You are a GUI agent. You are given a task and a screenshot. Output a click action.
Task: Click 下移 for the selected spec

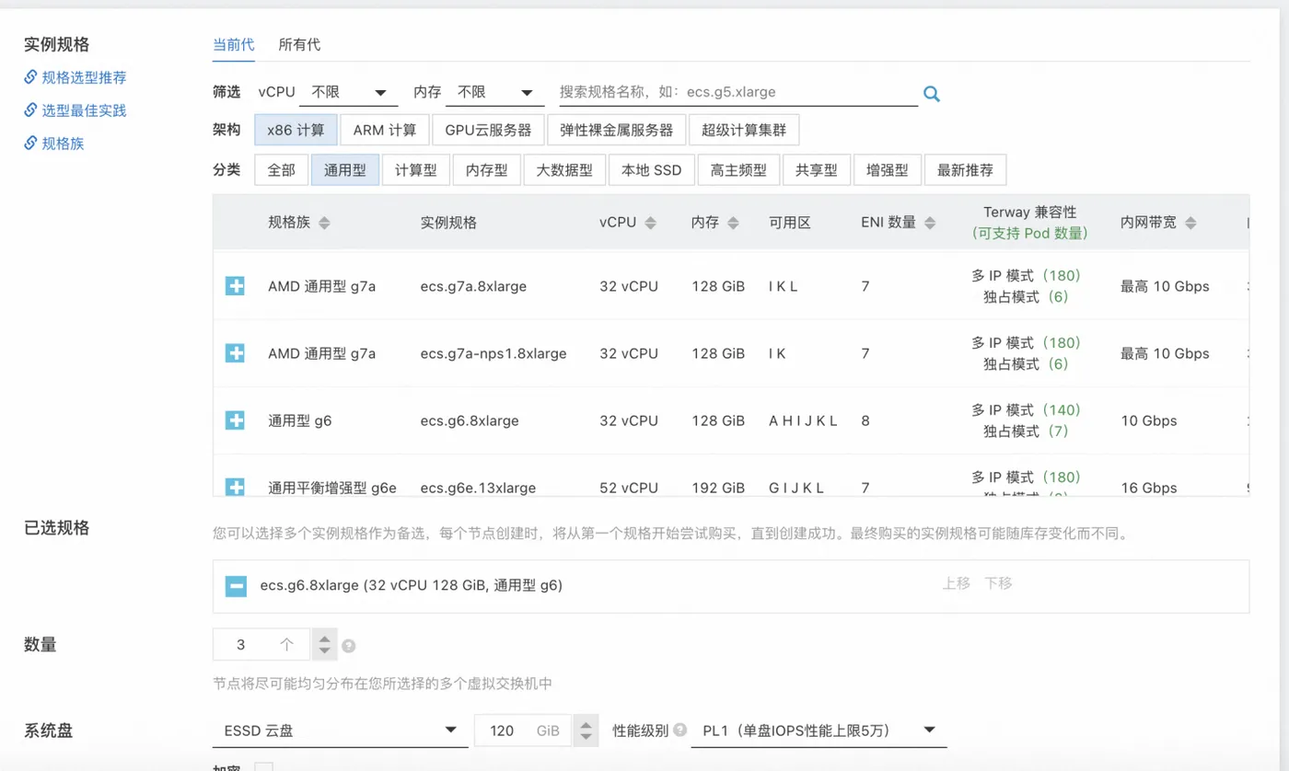998,583
